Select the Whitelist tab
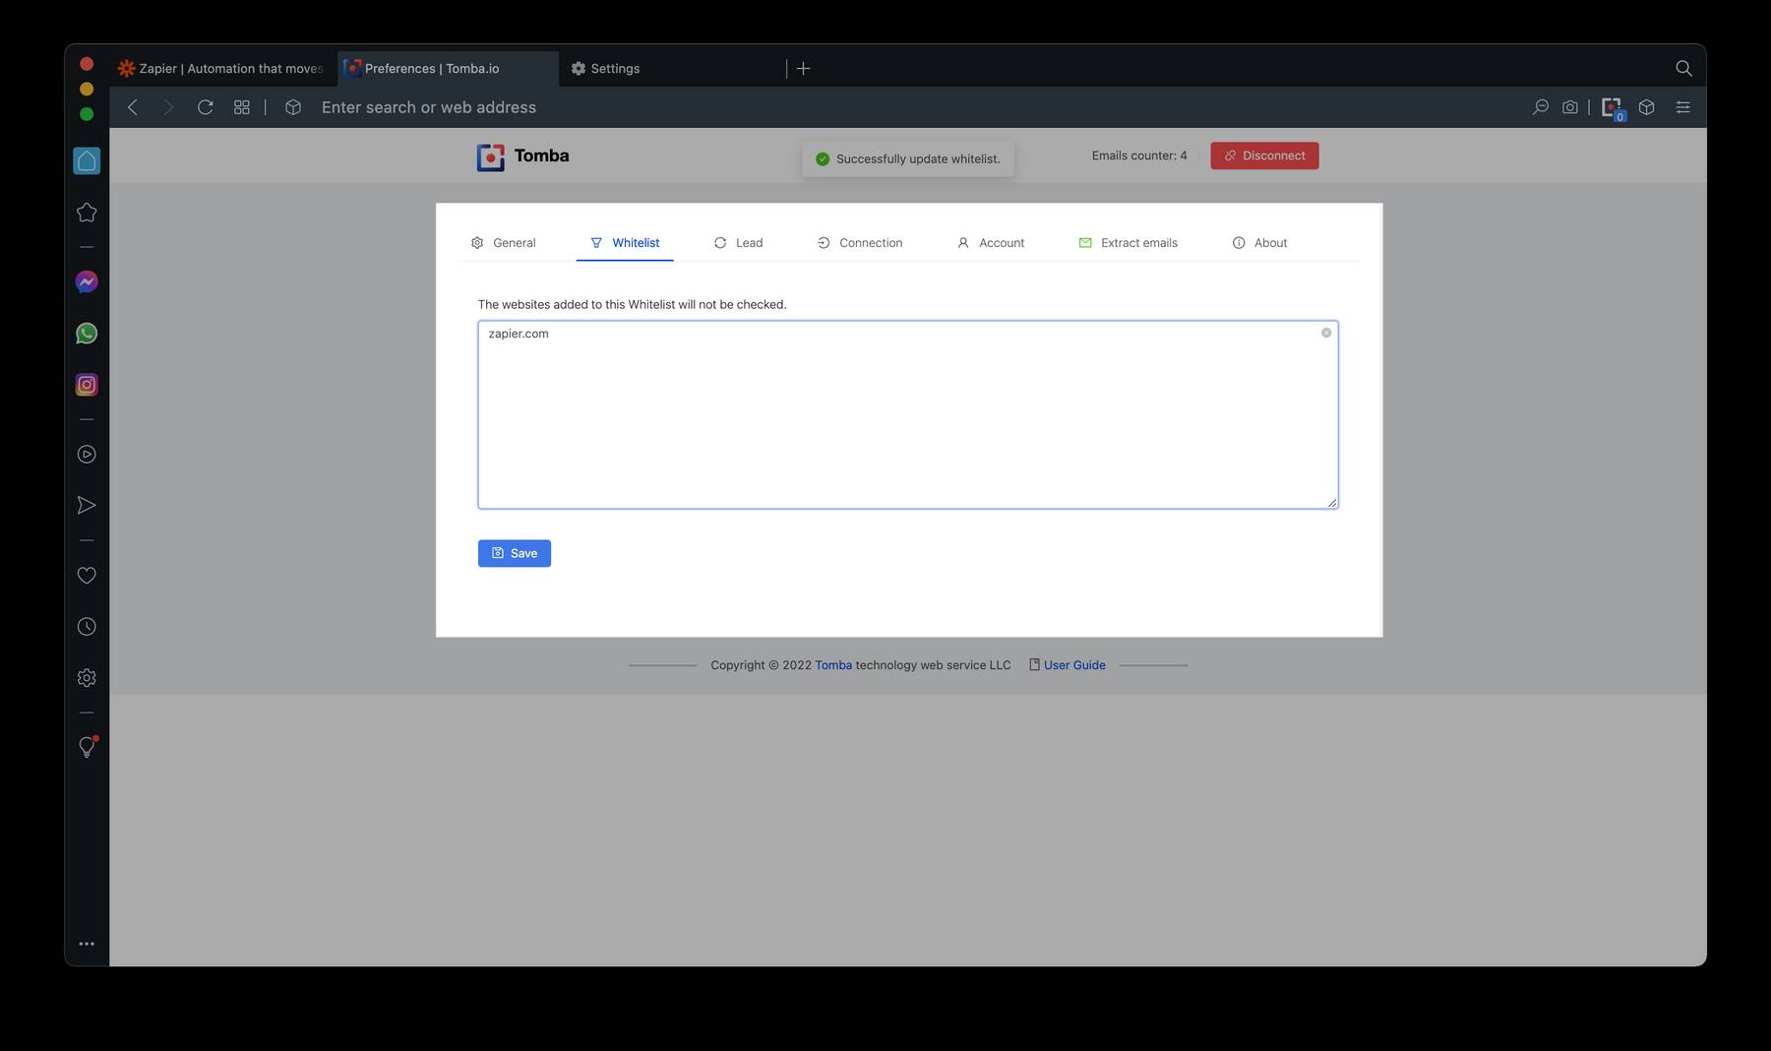The height and width of the screenshot is (1051, 1771). (x=625, y=242)
